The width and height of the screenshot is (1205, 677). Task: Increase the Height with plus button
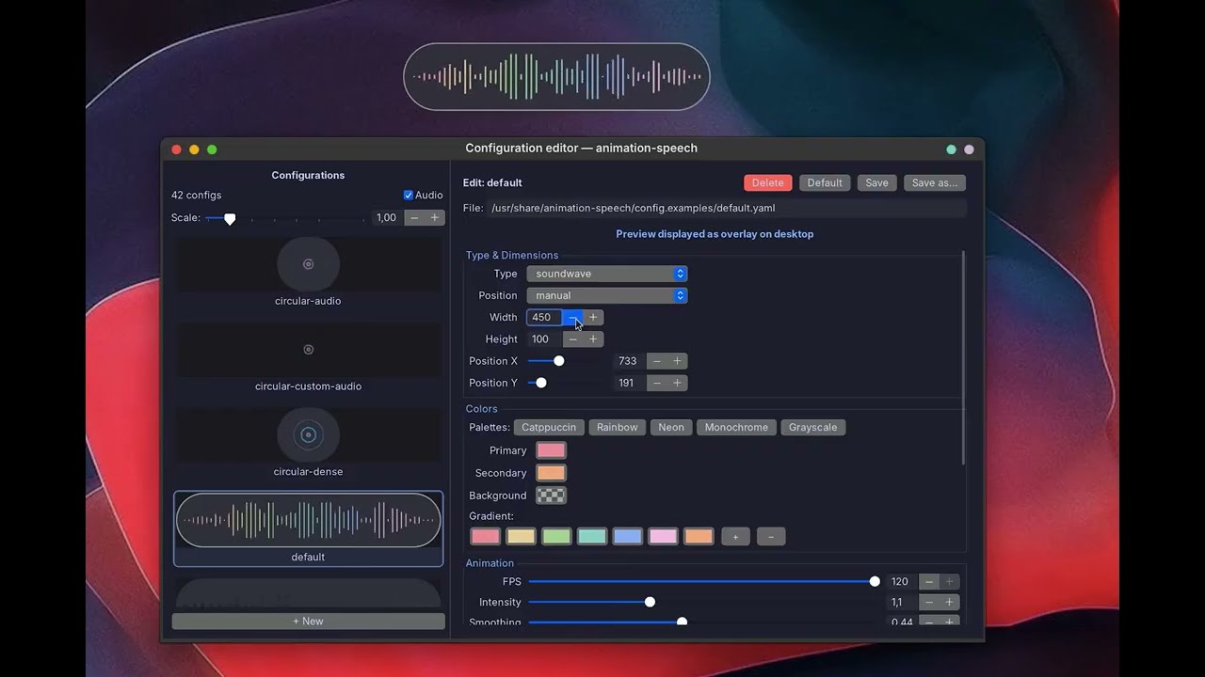pos(593,339)
